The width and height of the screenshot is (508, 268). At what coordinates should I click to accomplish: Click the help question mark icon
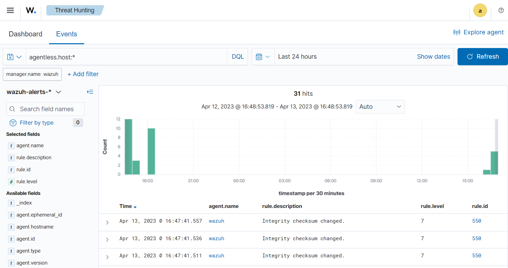tap(501, 10)
